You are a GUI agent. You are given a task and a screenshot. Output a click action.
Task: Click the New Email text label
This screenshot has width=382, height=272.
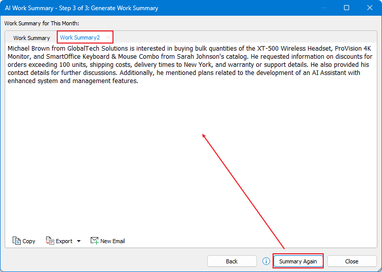pyautogui.click(x=112, y=241)
